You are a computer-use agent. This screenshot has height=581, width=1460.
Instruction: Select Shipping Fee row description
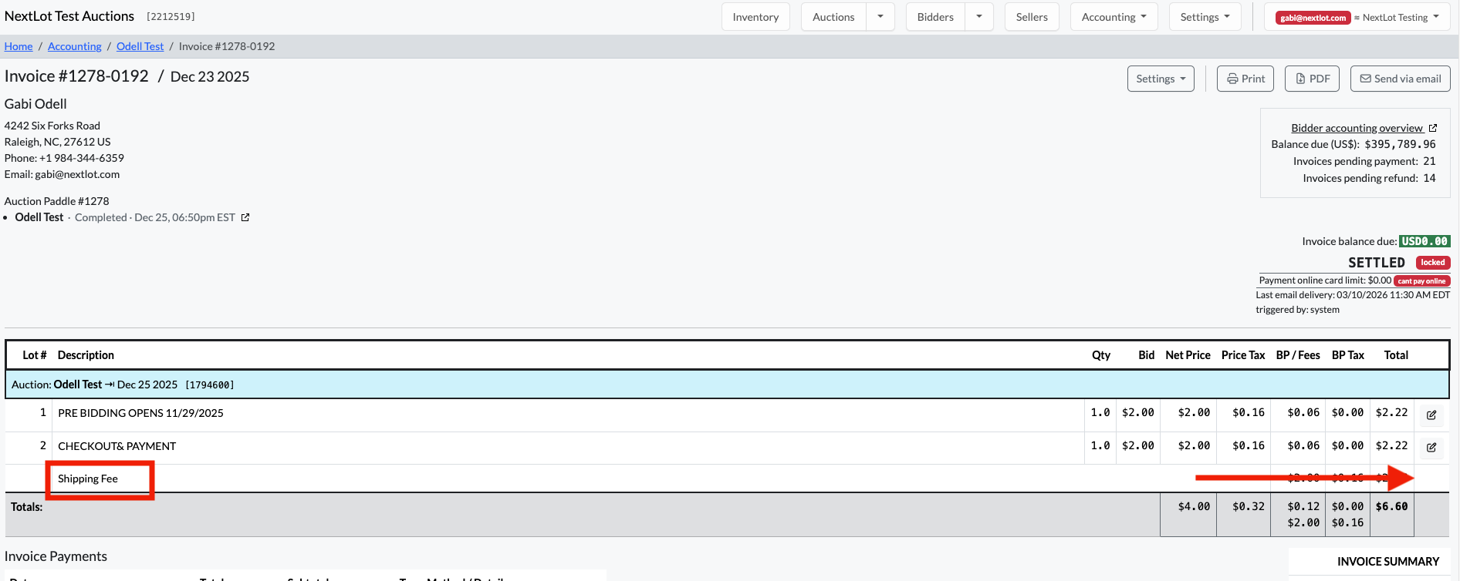(x=88, y=479)
